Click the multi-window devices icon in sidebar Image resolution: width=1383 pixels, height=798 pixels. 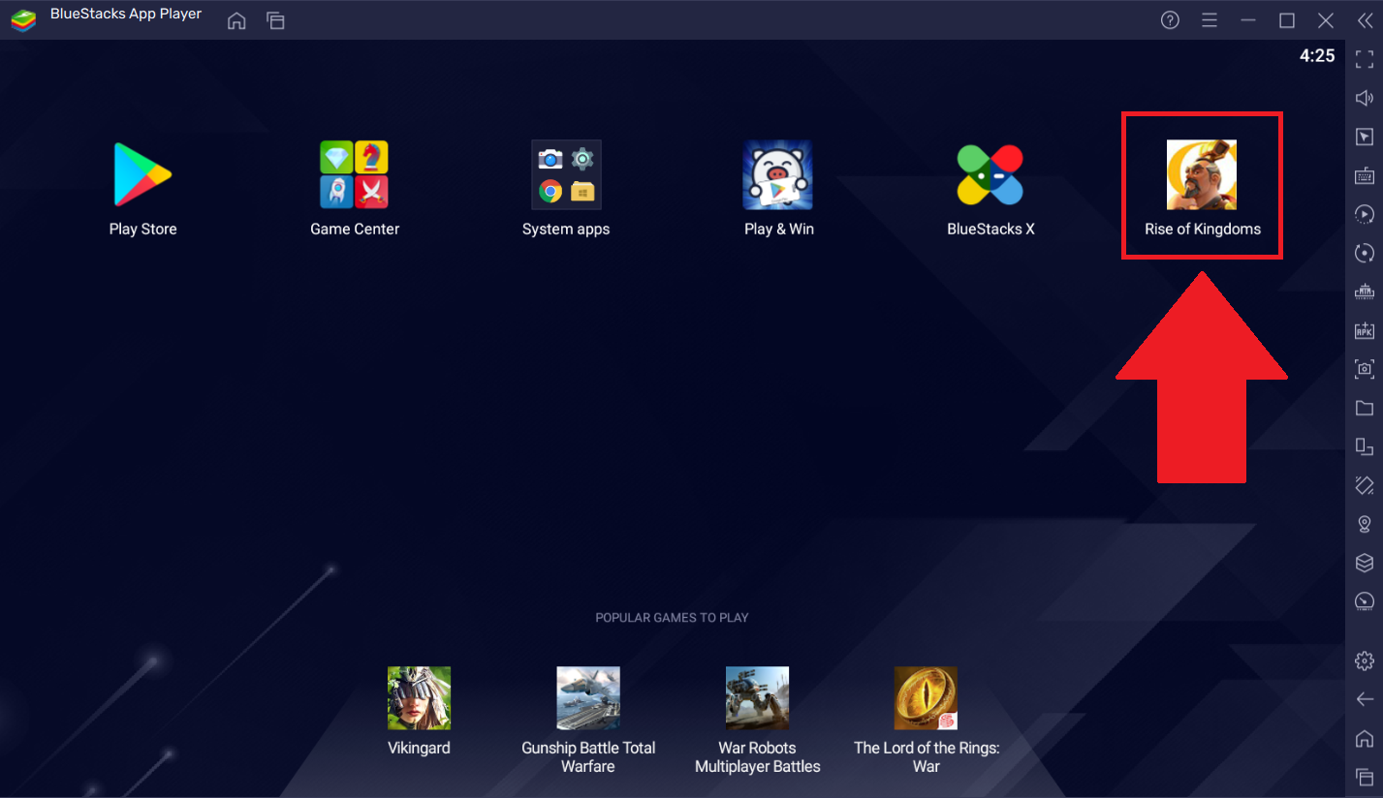(x=1365, y=446)
